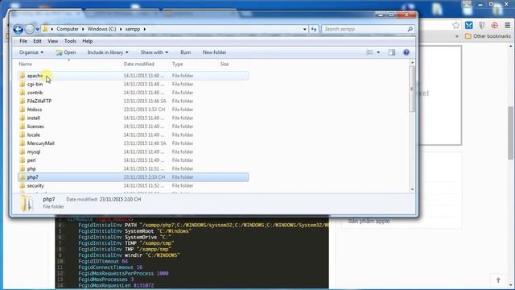The image size is (515, 290).
Task: Open the address bar history dropdown
Action: (305, 29)
